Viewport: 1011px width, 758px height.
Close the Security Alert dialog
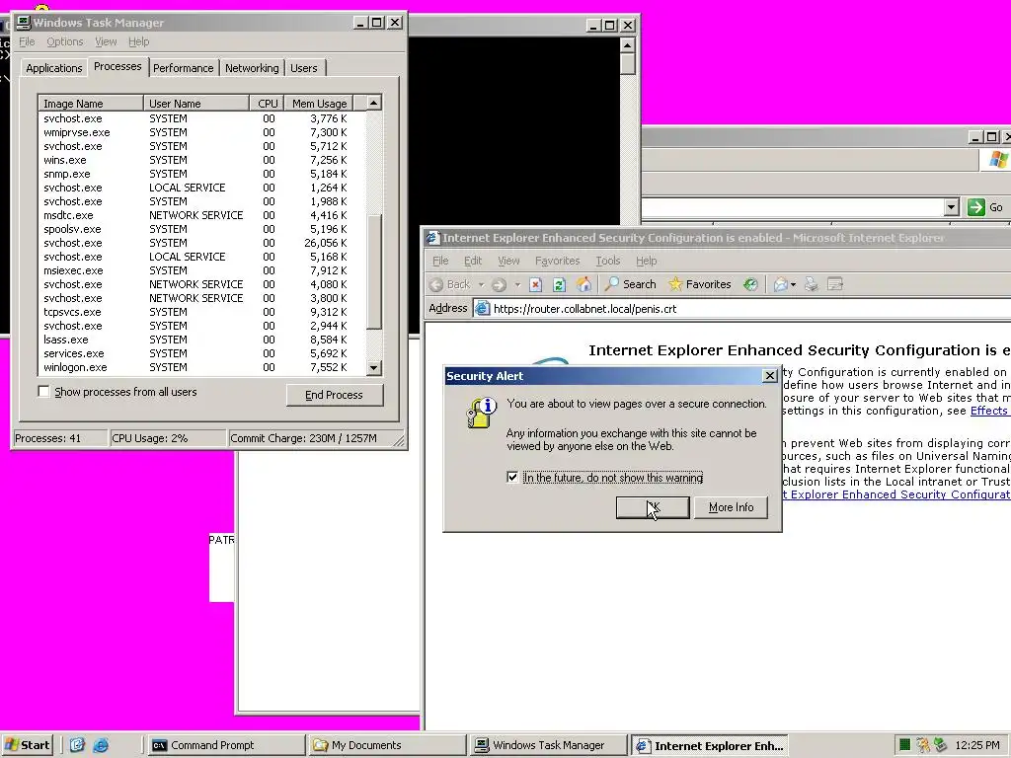770,376
